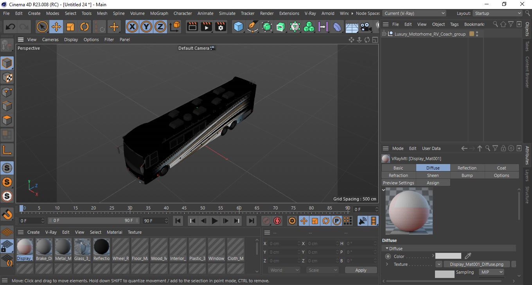Expand the Texture parameter arrow
This screenshot has width=532, height=285.
(387, 264)
